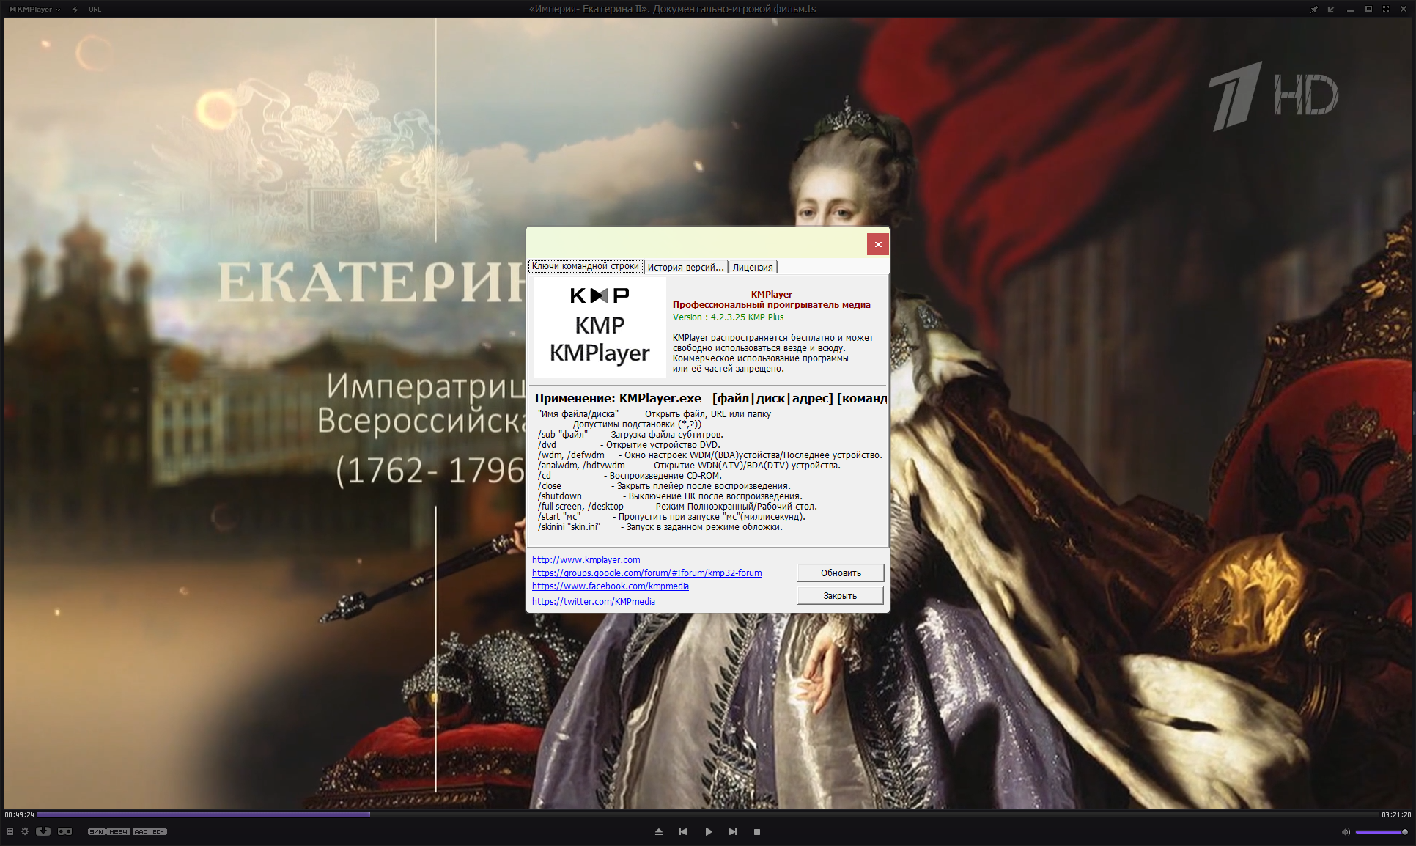The image size is (1416, 846).
Task: Toggle the VR goggles mode icon
Action: (64, 831)
